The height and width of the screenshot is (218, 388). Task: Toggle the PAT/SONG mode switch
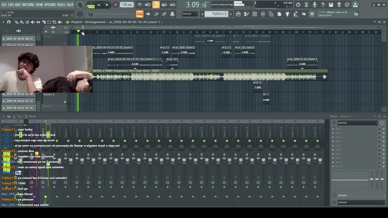(x=91, y=5)
